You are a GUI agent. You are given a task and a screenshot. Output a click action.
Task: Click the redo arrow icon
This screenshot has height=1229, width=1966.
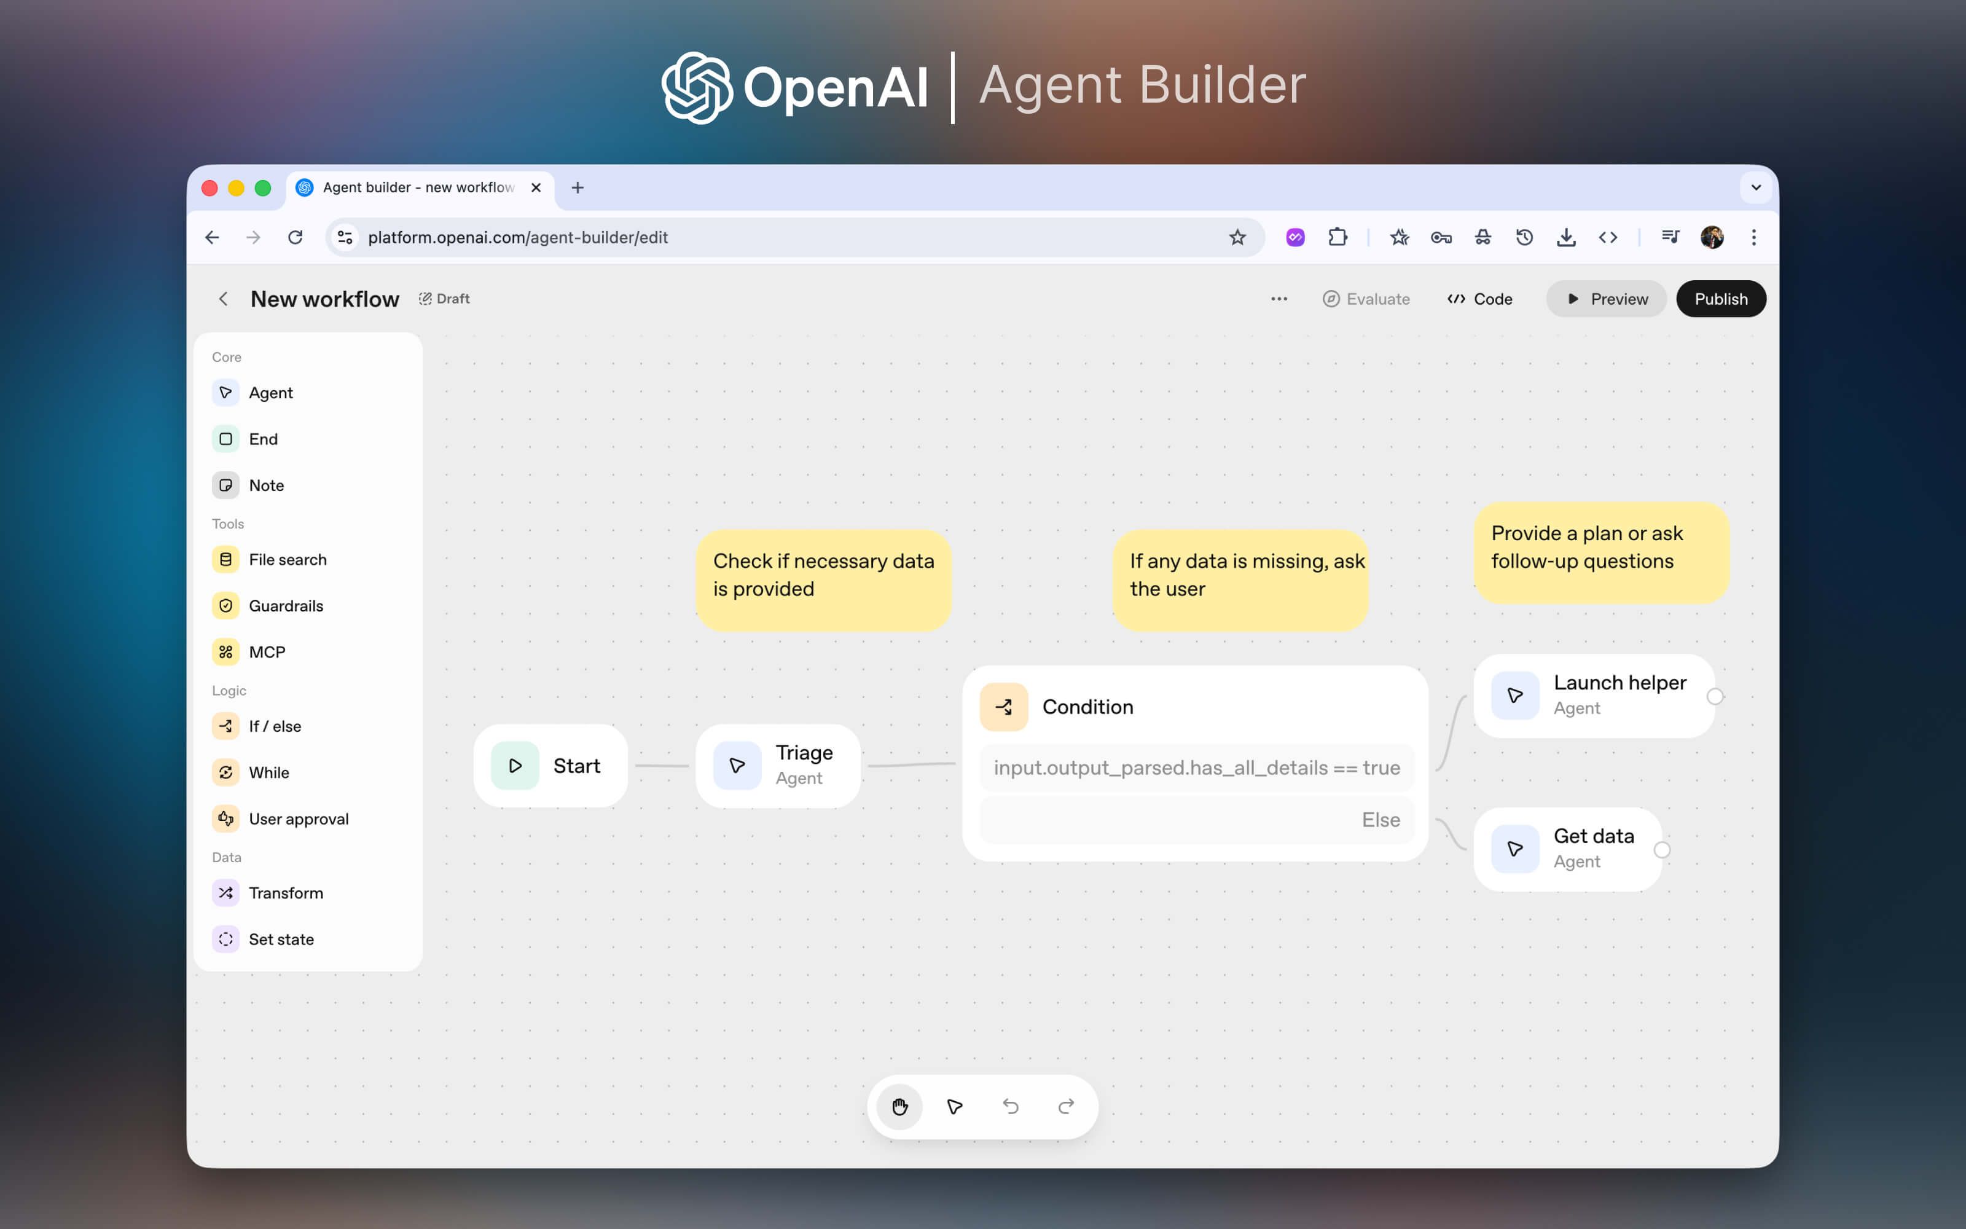click(x=1066, y=1106)
